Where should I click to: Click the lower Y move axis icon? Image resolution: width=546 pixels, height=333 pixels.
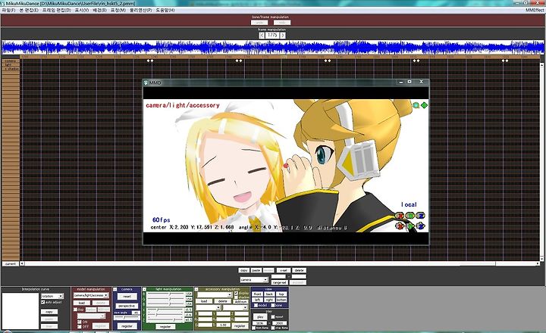(x=410, y=226)
